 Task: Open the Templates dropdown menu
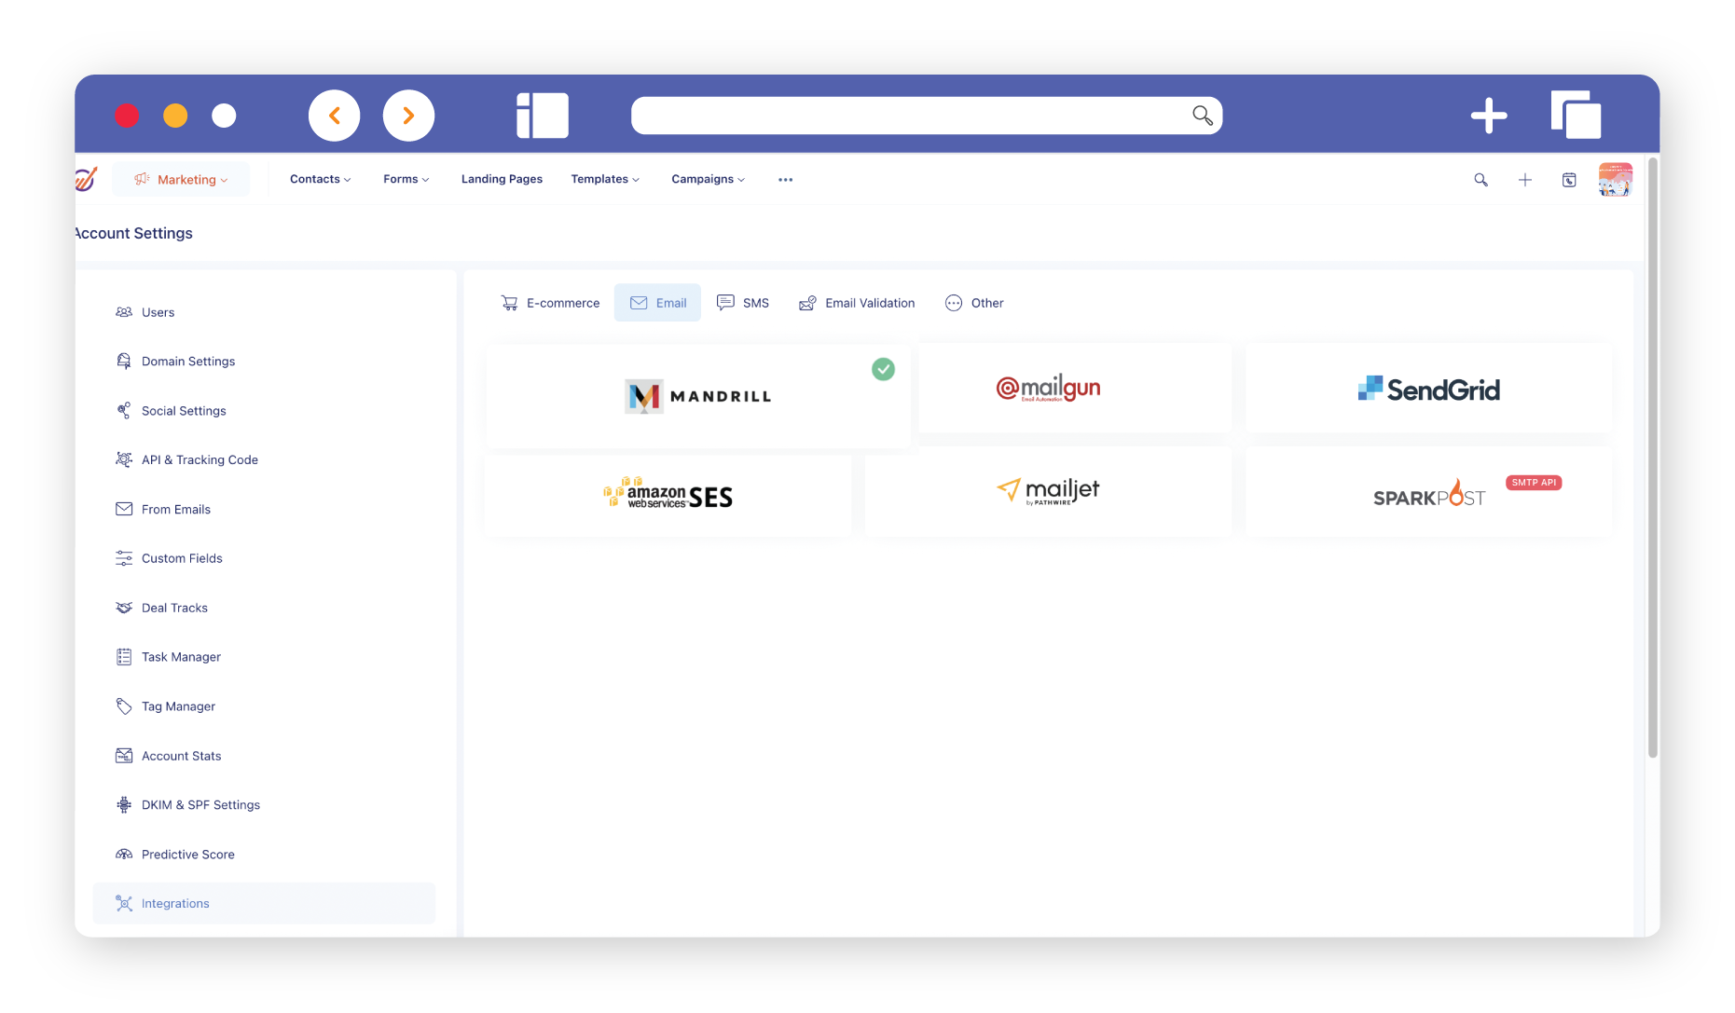point(605,179)
